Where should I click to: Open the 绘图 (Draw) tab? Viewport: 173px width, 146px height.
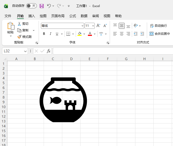click(43, 16)
